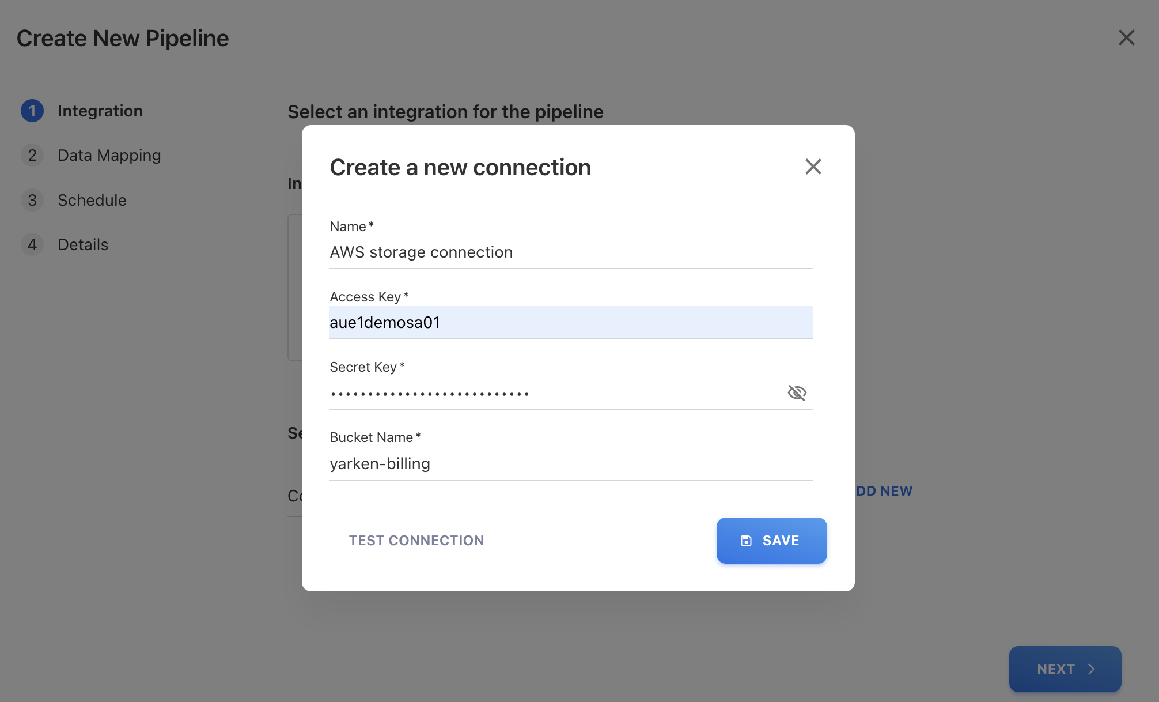Click the floppy disk icon on Save

[746, 541]
